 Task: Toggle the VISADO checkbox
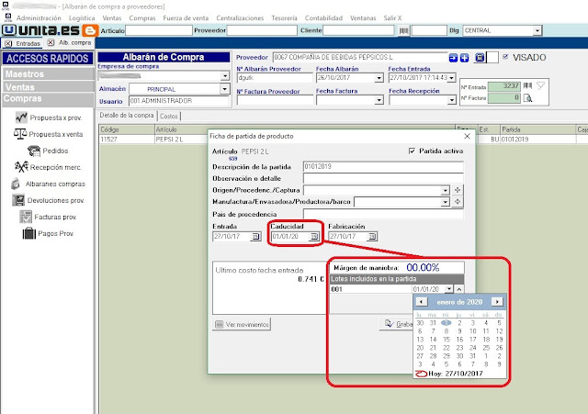click(x=504, y=57)
